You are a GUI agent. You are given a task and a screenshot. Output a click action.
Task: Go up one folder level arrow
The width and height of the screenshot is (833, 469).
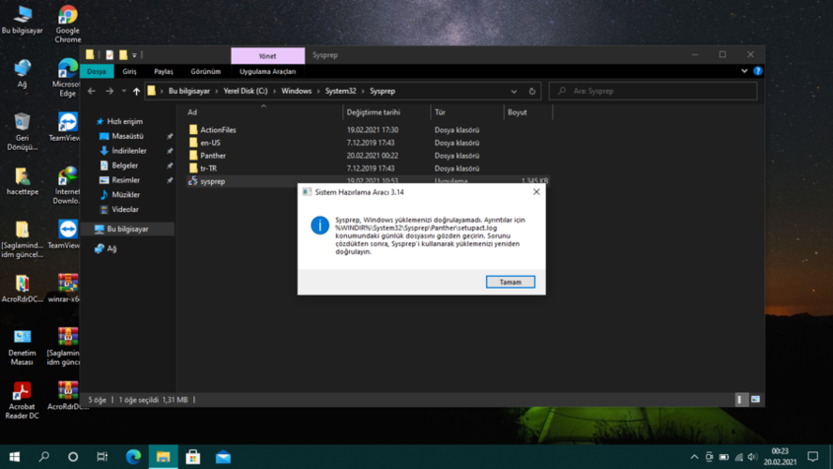click(136, 91)
